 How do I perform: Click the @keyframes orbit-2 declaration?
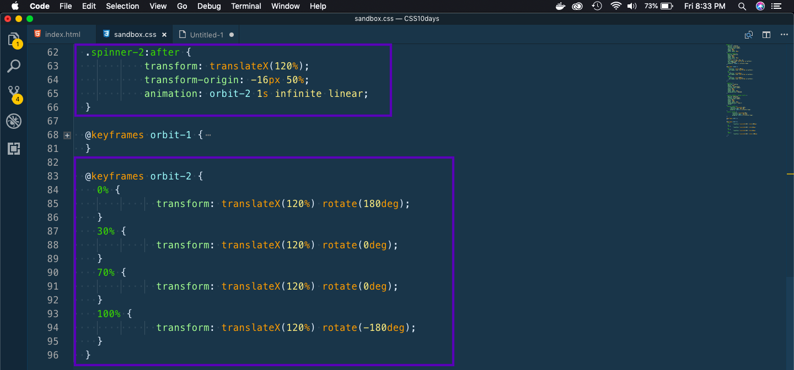tap(138, 176)
